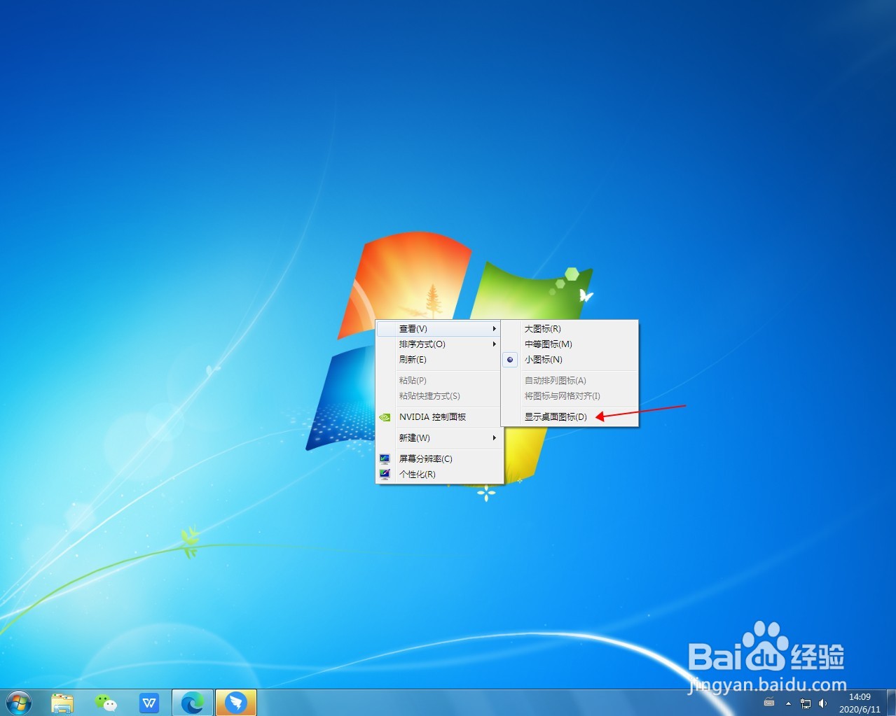Show hidden tray icons arrow
Image resolution: width=896 pixels, height=716 pixels.
[789, 703]
